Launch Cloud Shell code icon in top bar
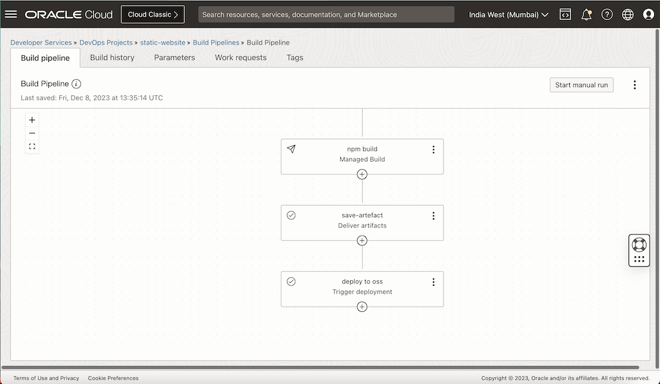This screenshot has width=660, height=384. coord(565,14)
